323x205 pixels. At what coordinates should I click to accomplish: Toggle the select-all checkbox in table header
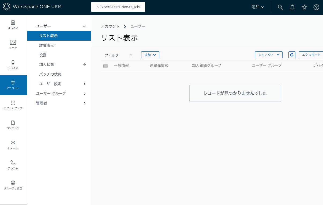[x=105, y=66]
